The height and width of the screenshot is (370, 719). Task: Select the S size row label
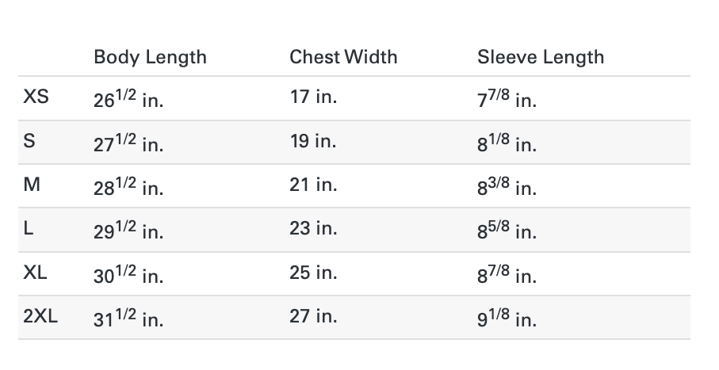[29, 141]
